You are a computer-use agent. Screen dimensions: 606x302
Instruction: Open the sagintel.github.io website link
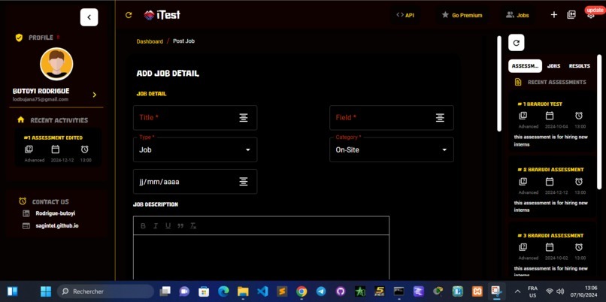57,225
